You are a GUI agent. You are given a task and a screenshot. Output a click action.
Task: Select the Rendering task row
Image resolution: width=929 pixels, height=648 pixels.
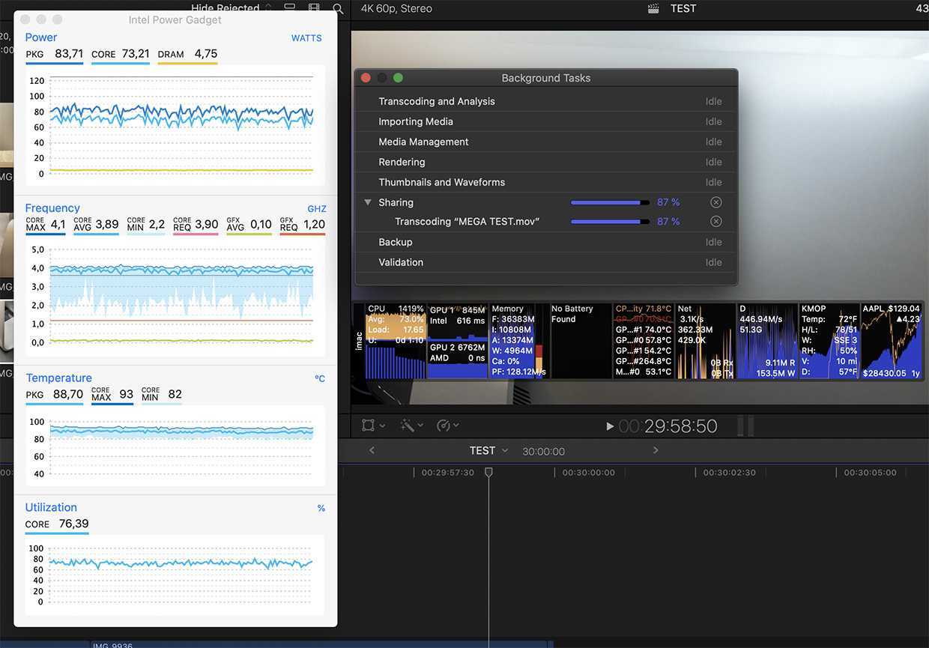(x=545, y=162)
